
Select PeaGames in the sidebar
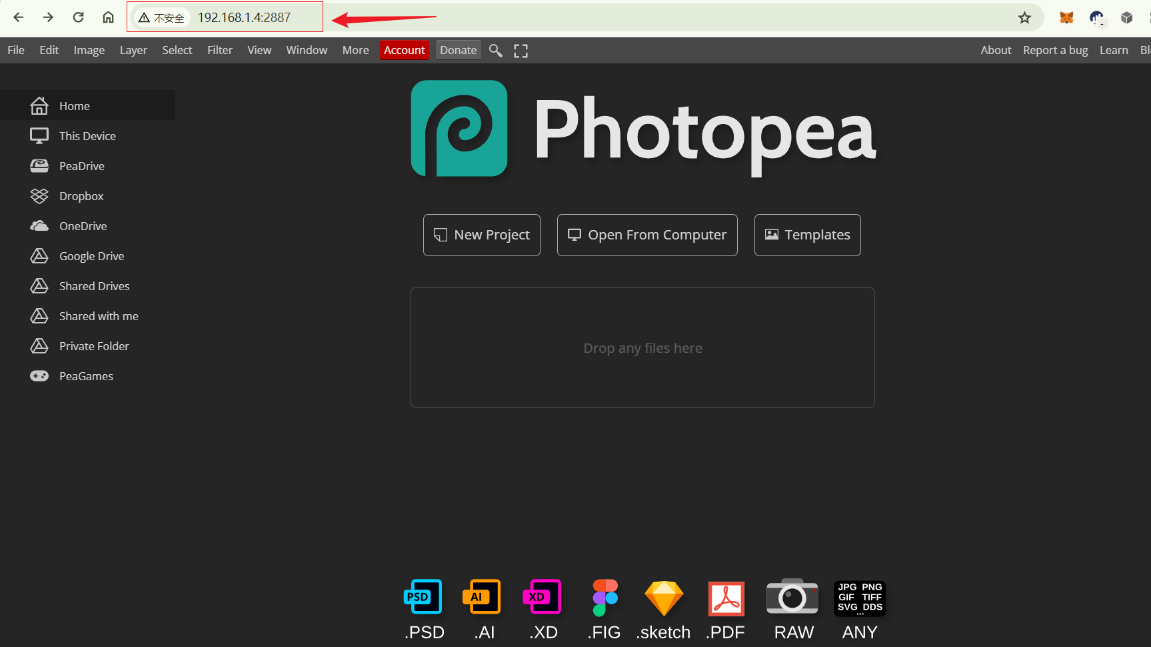87,376
